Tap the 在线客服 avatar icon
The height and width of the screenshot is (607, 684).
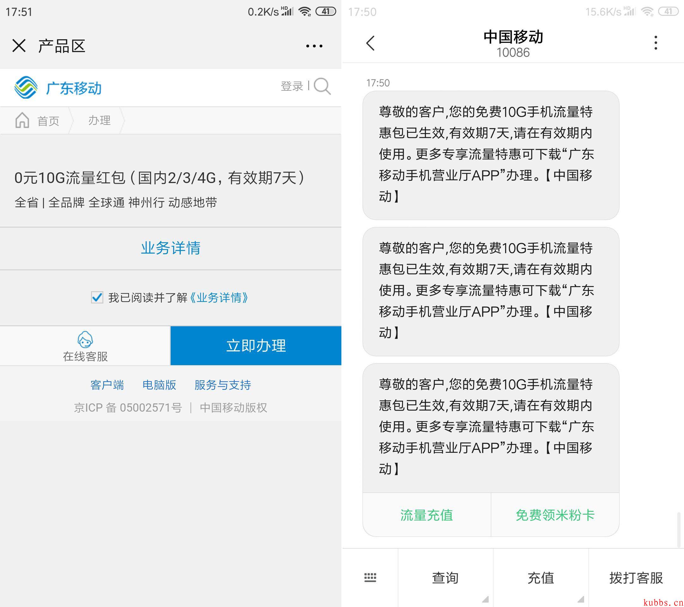(x=85, y=339)
